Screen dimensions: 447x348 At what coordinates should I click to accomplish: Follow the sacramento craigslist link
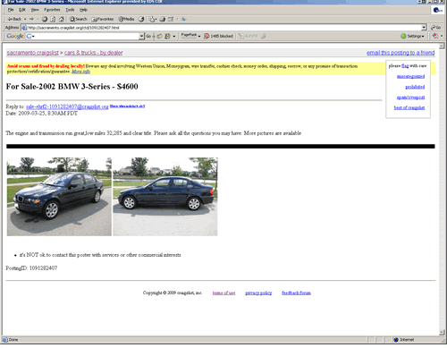[32, 53]
